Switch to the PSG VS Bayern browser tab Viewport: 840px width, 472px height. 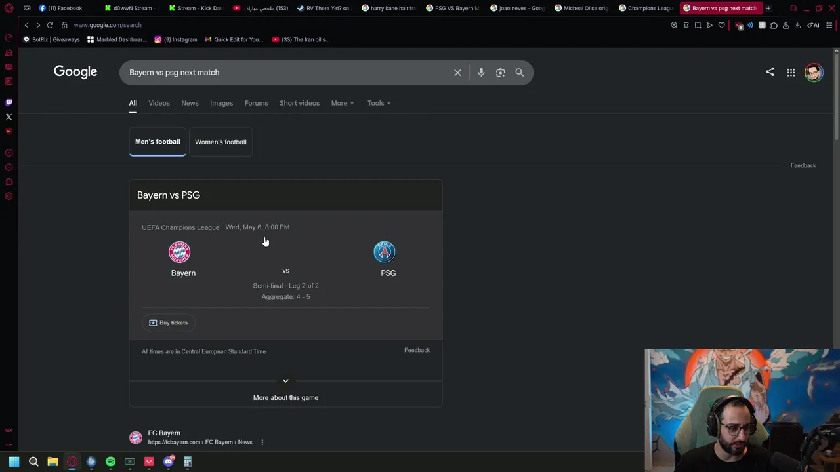point(453,8)
